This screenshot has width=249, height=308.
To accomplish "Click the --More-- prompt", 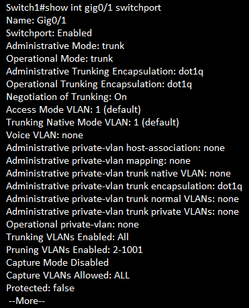I will click(x=27, y=301).
